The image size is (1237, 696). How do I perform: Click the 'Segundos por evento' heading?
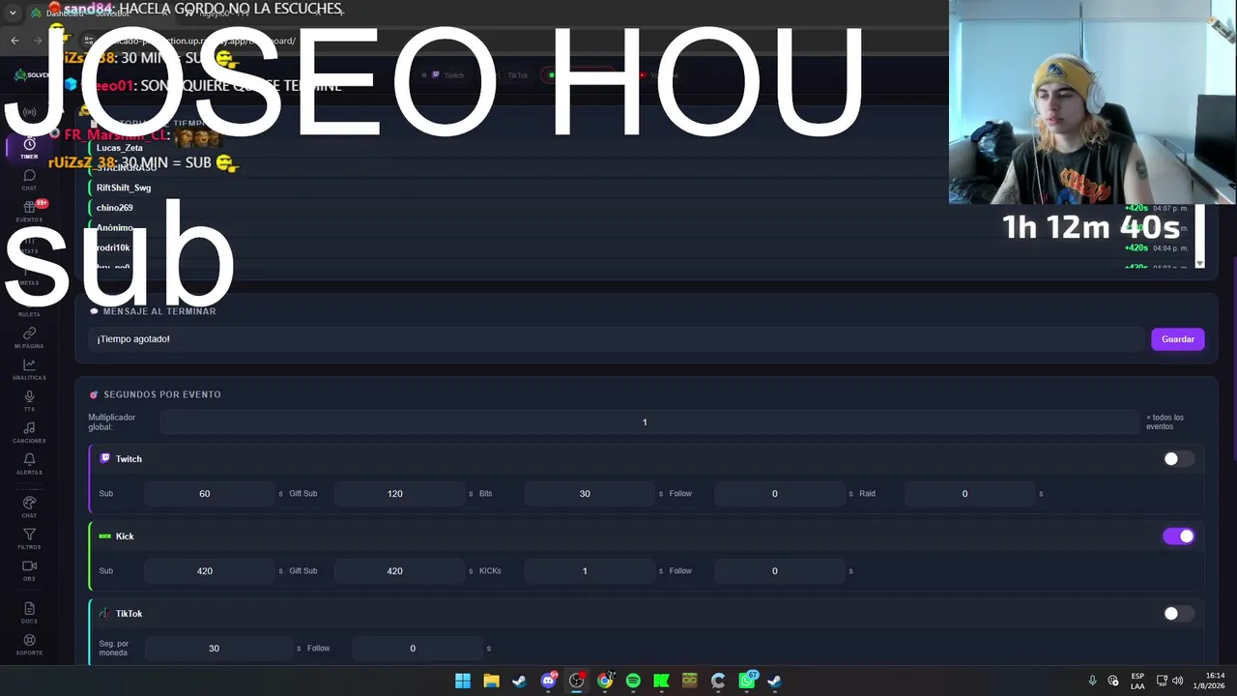click(162, 394)
